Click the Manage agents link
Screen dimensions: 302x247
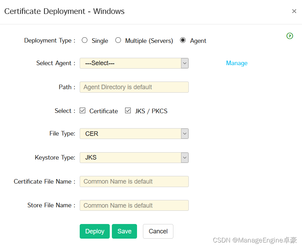coord(237,63)
